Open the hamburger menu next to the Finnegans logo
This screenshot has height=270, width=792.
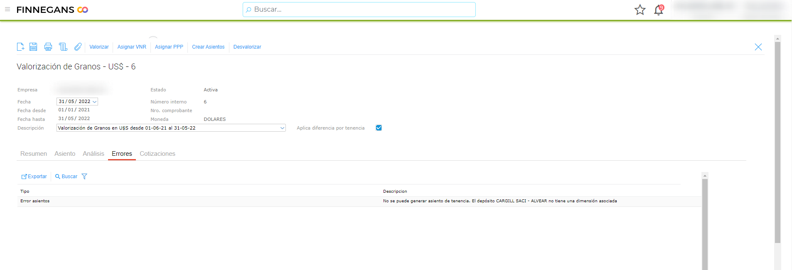click(7, 9)
